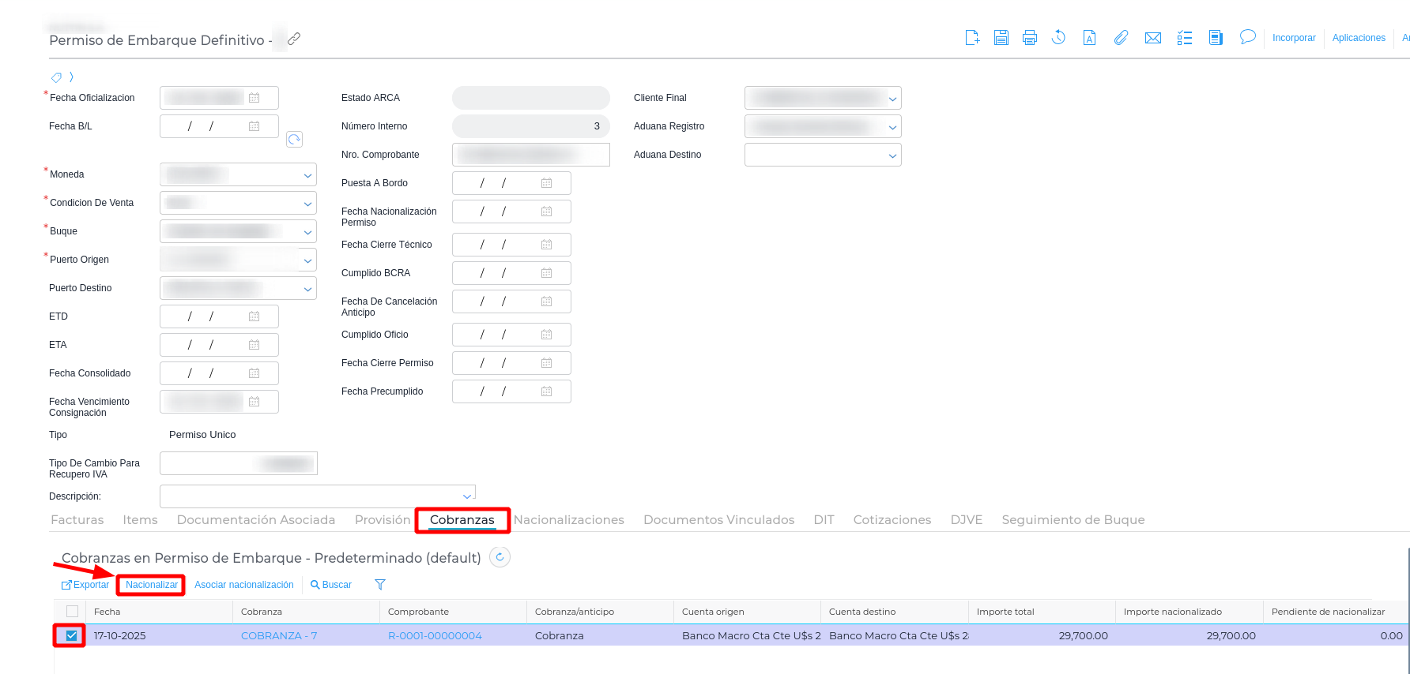1410x674 pixels.
Task: Click the link icon beside page title
Action: click(x=294, y=39)
